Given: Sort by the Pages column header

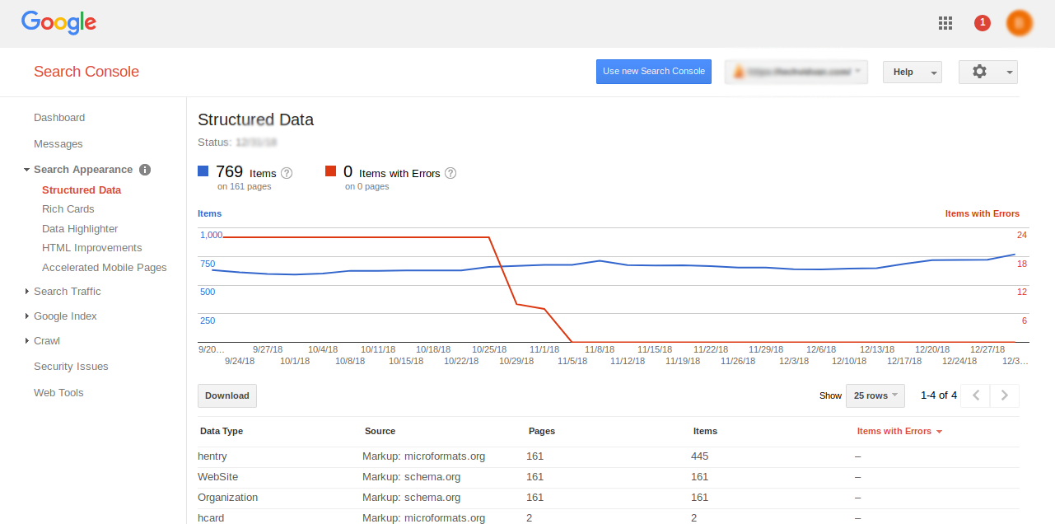Looking at the screenshot, I should (542, 431).
